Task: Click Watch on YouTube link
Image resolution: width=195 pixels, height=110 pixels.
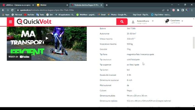Action: click(19, 57)
